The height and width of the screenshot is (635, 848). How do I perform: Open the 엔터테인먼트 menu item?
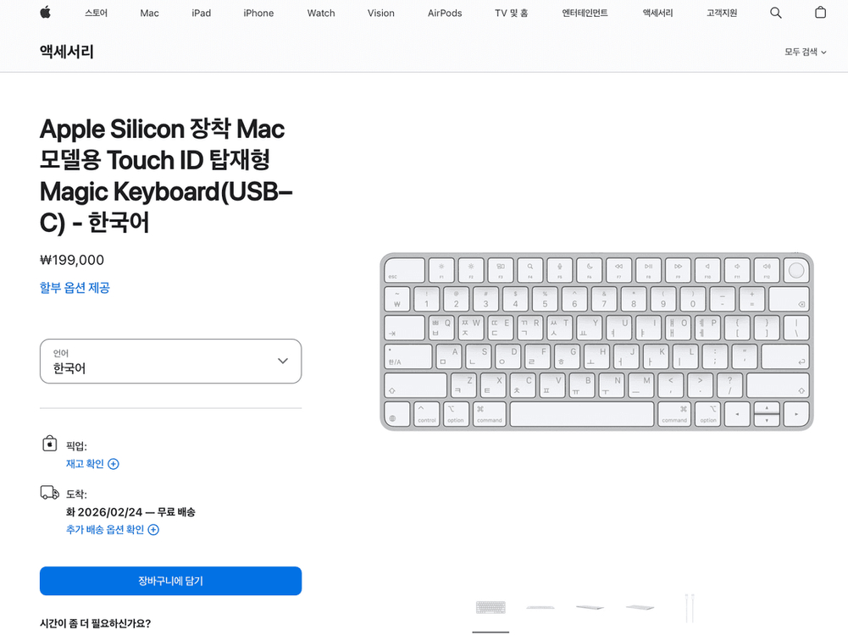[585, 13]
